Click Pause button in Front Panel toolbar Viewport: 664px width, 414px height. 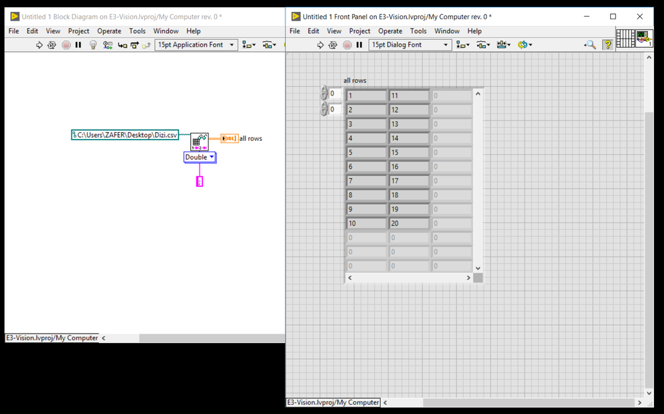tap(359, 45)
